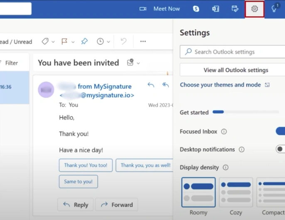Click the Desktop notifications info icon
Screen dimensions: 285x220
pyautogui.click(x=241, y=150)
